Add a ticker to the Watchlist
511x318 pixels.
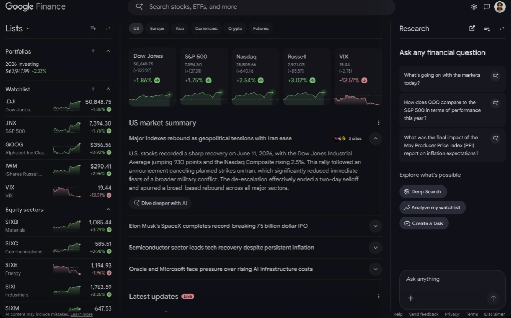point(93,89)
